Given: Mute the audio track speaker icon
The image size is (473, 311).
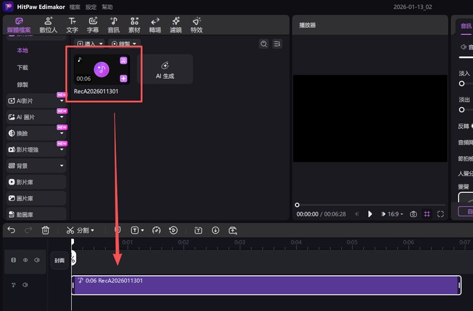Looking at the screenshot, I should tap(25, 285).
